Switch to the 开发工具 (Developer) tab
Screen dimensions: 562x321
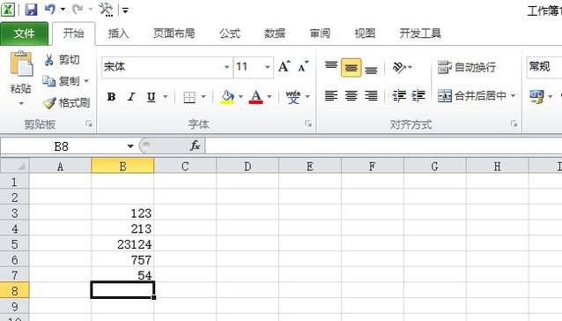(x=420, y=34)
